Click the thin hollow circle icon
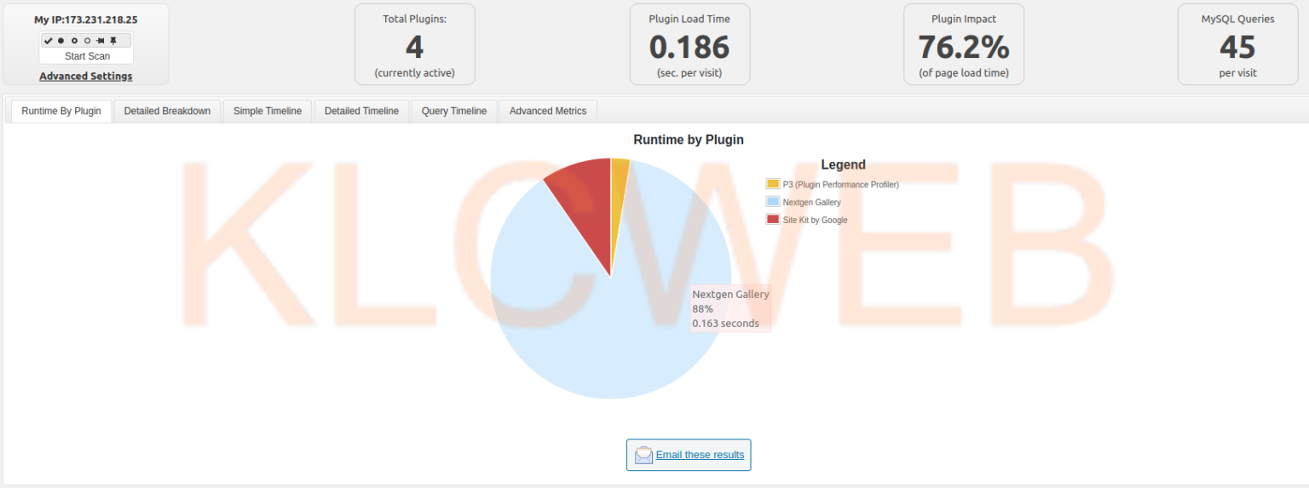Image resolution: width=1309 pixels, height=488 pixels. (87, 41)
